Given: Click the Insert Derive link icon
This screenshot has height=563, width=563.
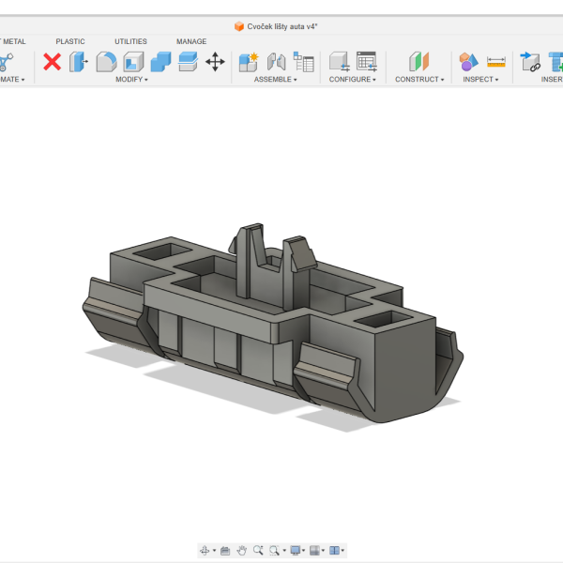Looking at the screenshot, I should click(530, 62).
